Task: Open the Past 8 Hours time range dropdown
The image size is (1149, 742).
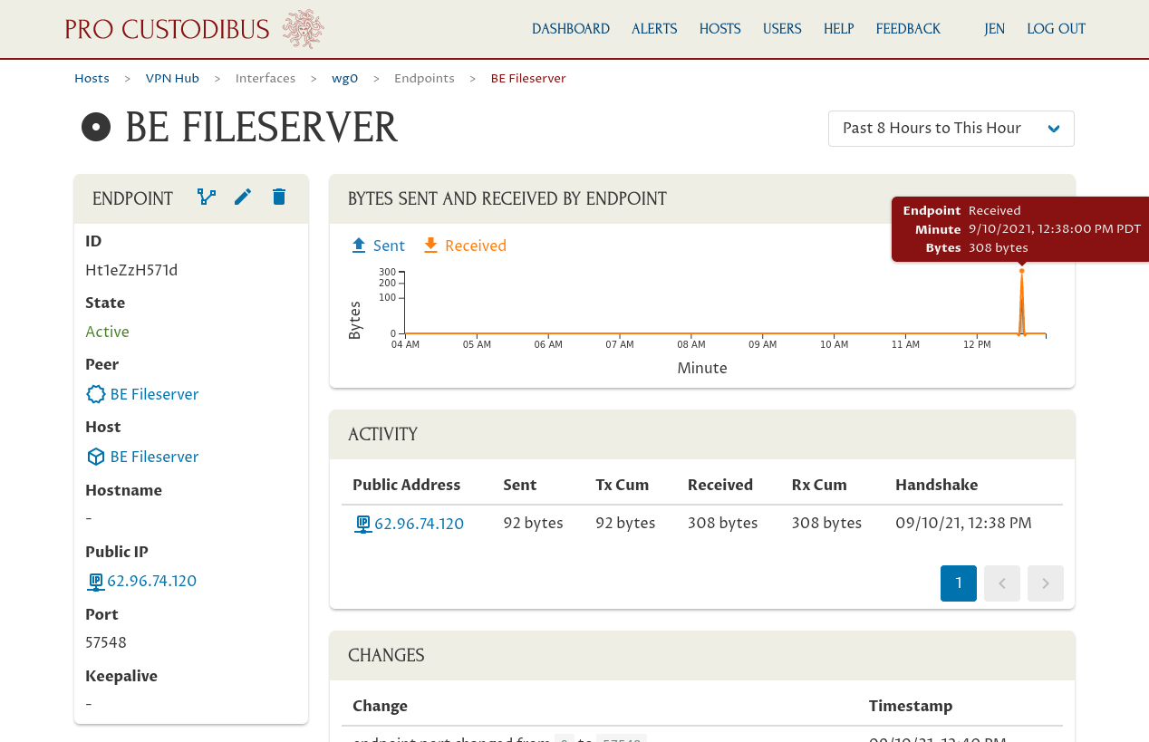Action: coord(951,129)
